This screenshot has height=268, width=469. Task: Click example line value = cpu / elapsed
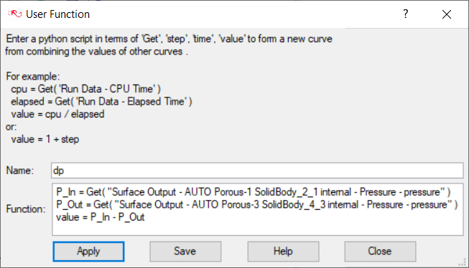57,114
